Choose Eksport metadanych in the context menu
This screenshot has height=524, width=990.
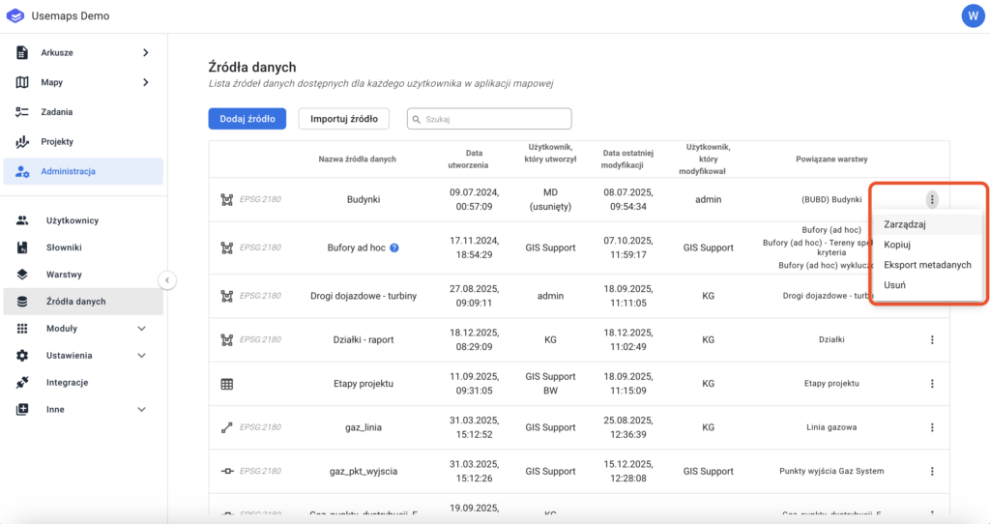[927, 265]
